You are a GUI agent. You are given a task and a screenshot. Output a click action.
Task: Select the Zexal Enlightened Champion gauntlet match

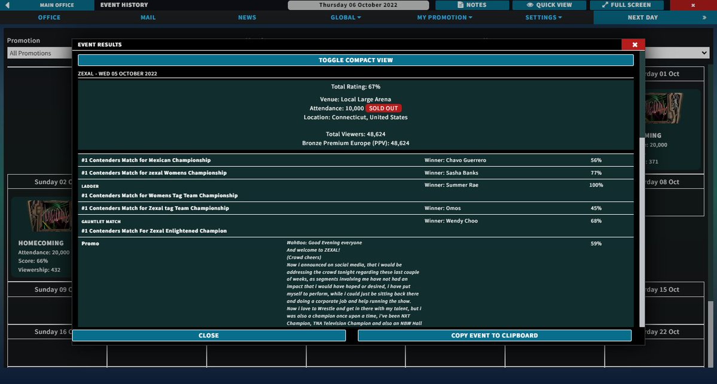[x=356, y=226]
